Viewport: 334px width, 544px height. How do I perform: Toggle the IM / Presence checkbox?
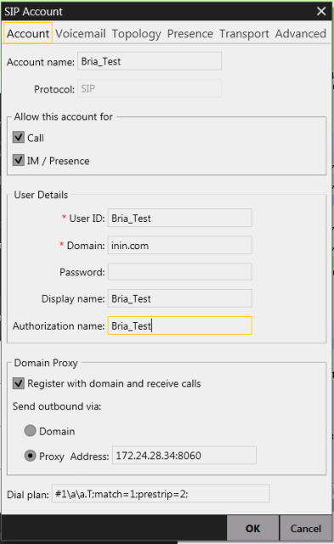(19, 161)
